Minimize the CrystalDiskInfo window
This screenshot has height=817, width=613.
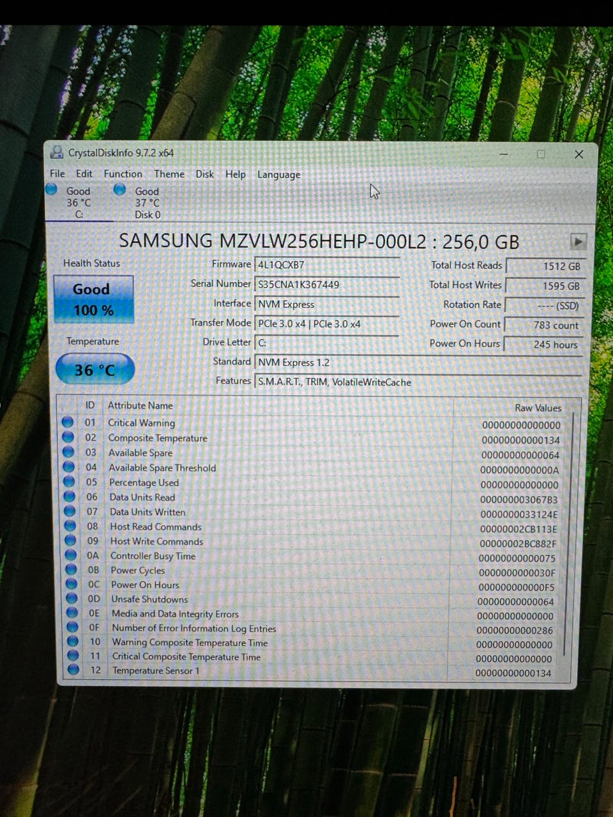tap(504, 154)
